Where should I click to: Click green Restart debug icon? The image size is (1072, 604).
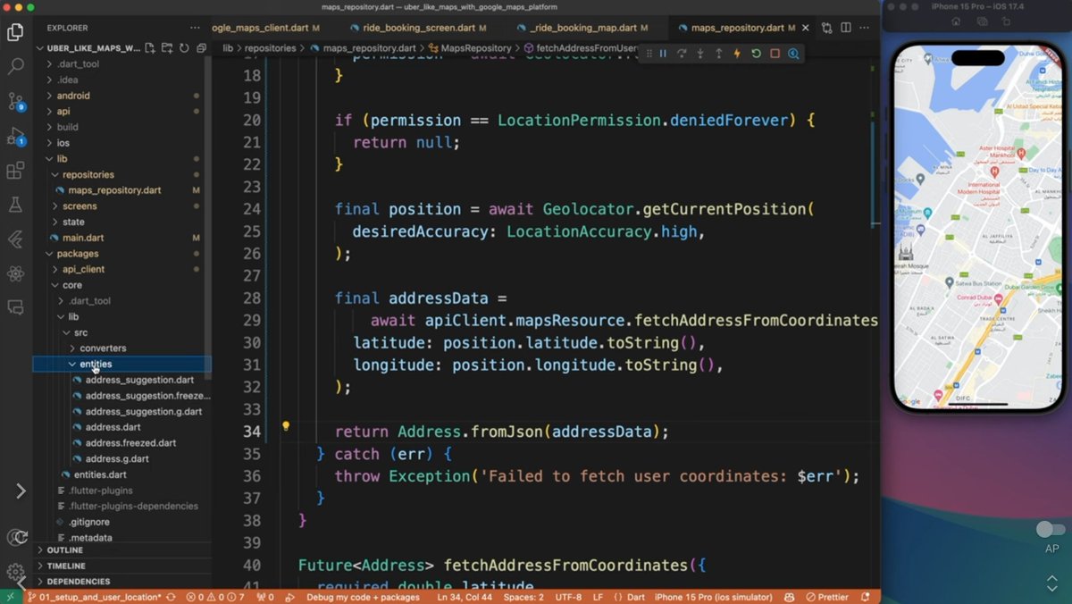(756, 54)
